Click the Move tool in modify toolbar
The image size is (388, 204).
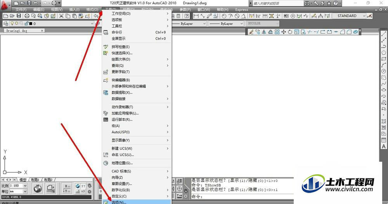284,32
